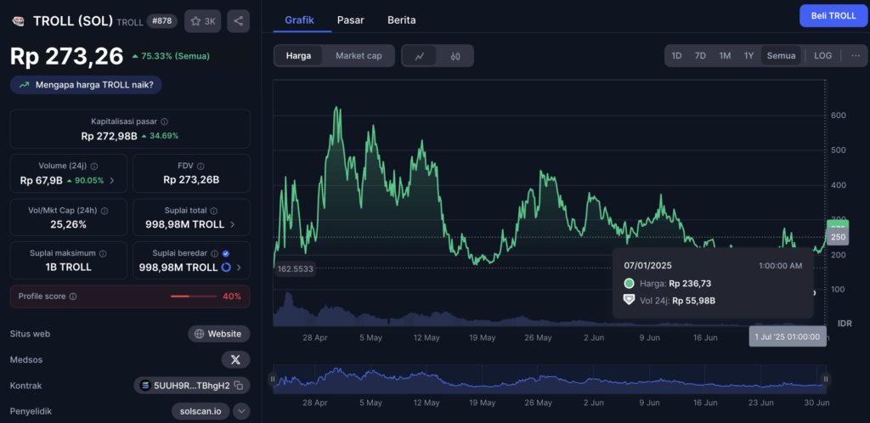Set chart range to 1D
This screenshot has height=423, width=870.
pos(676,55)
